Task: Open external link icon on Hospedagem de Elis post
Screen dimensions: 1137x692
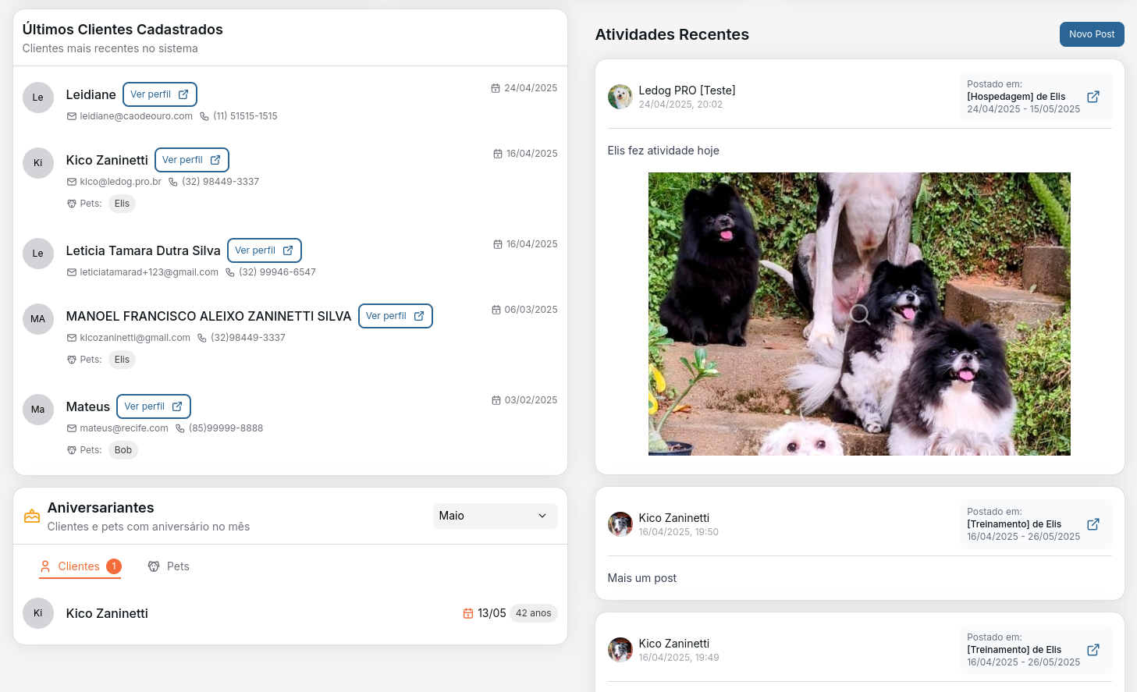Action: [x=1093, y=97]
